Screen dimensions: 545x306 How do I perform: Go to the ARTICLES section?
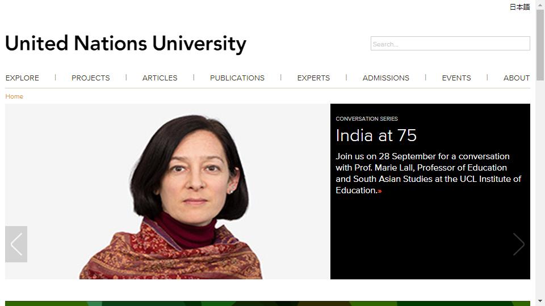pyautogui.click(x=160, y=78)
